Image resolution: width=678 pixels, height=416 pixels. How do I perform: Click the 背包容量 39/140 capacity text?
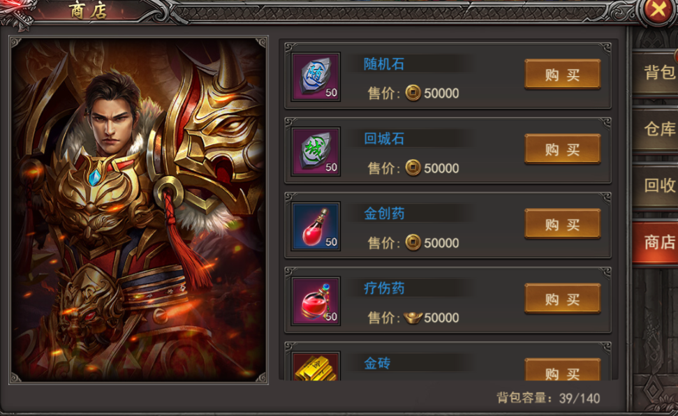click(x=548, y=398)
